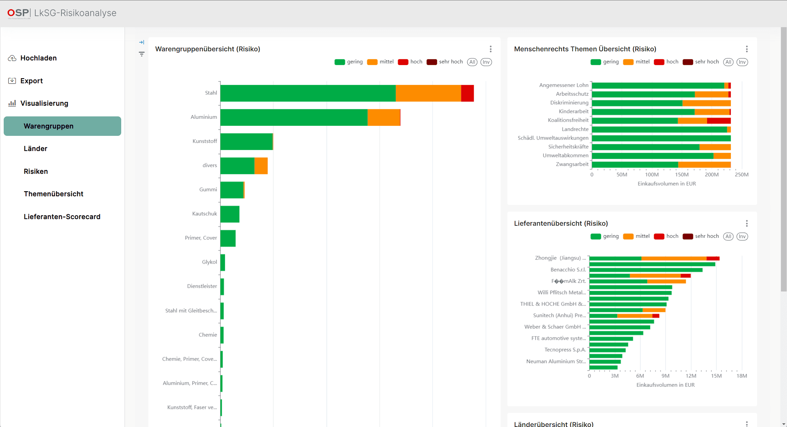The height and width of the screenshot is (427, 787).
Task: Click the Kautschuk bar
Action: coord(230,214)
